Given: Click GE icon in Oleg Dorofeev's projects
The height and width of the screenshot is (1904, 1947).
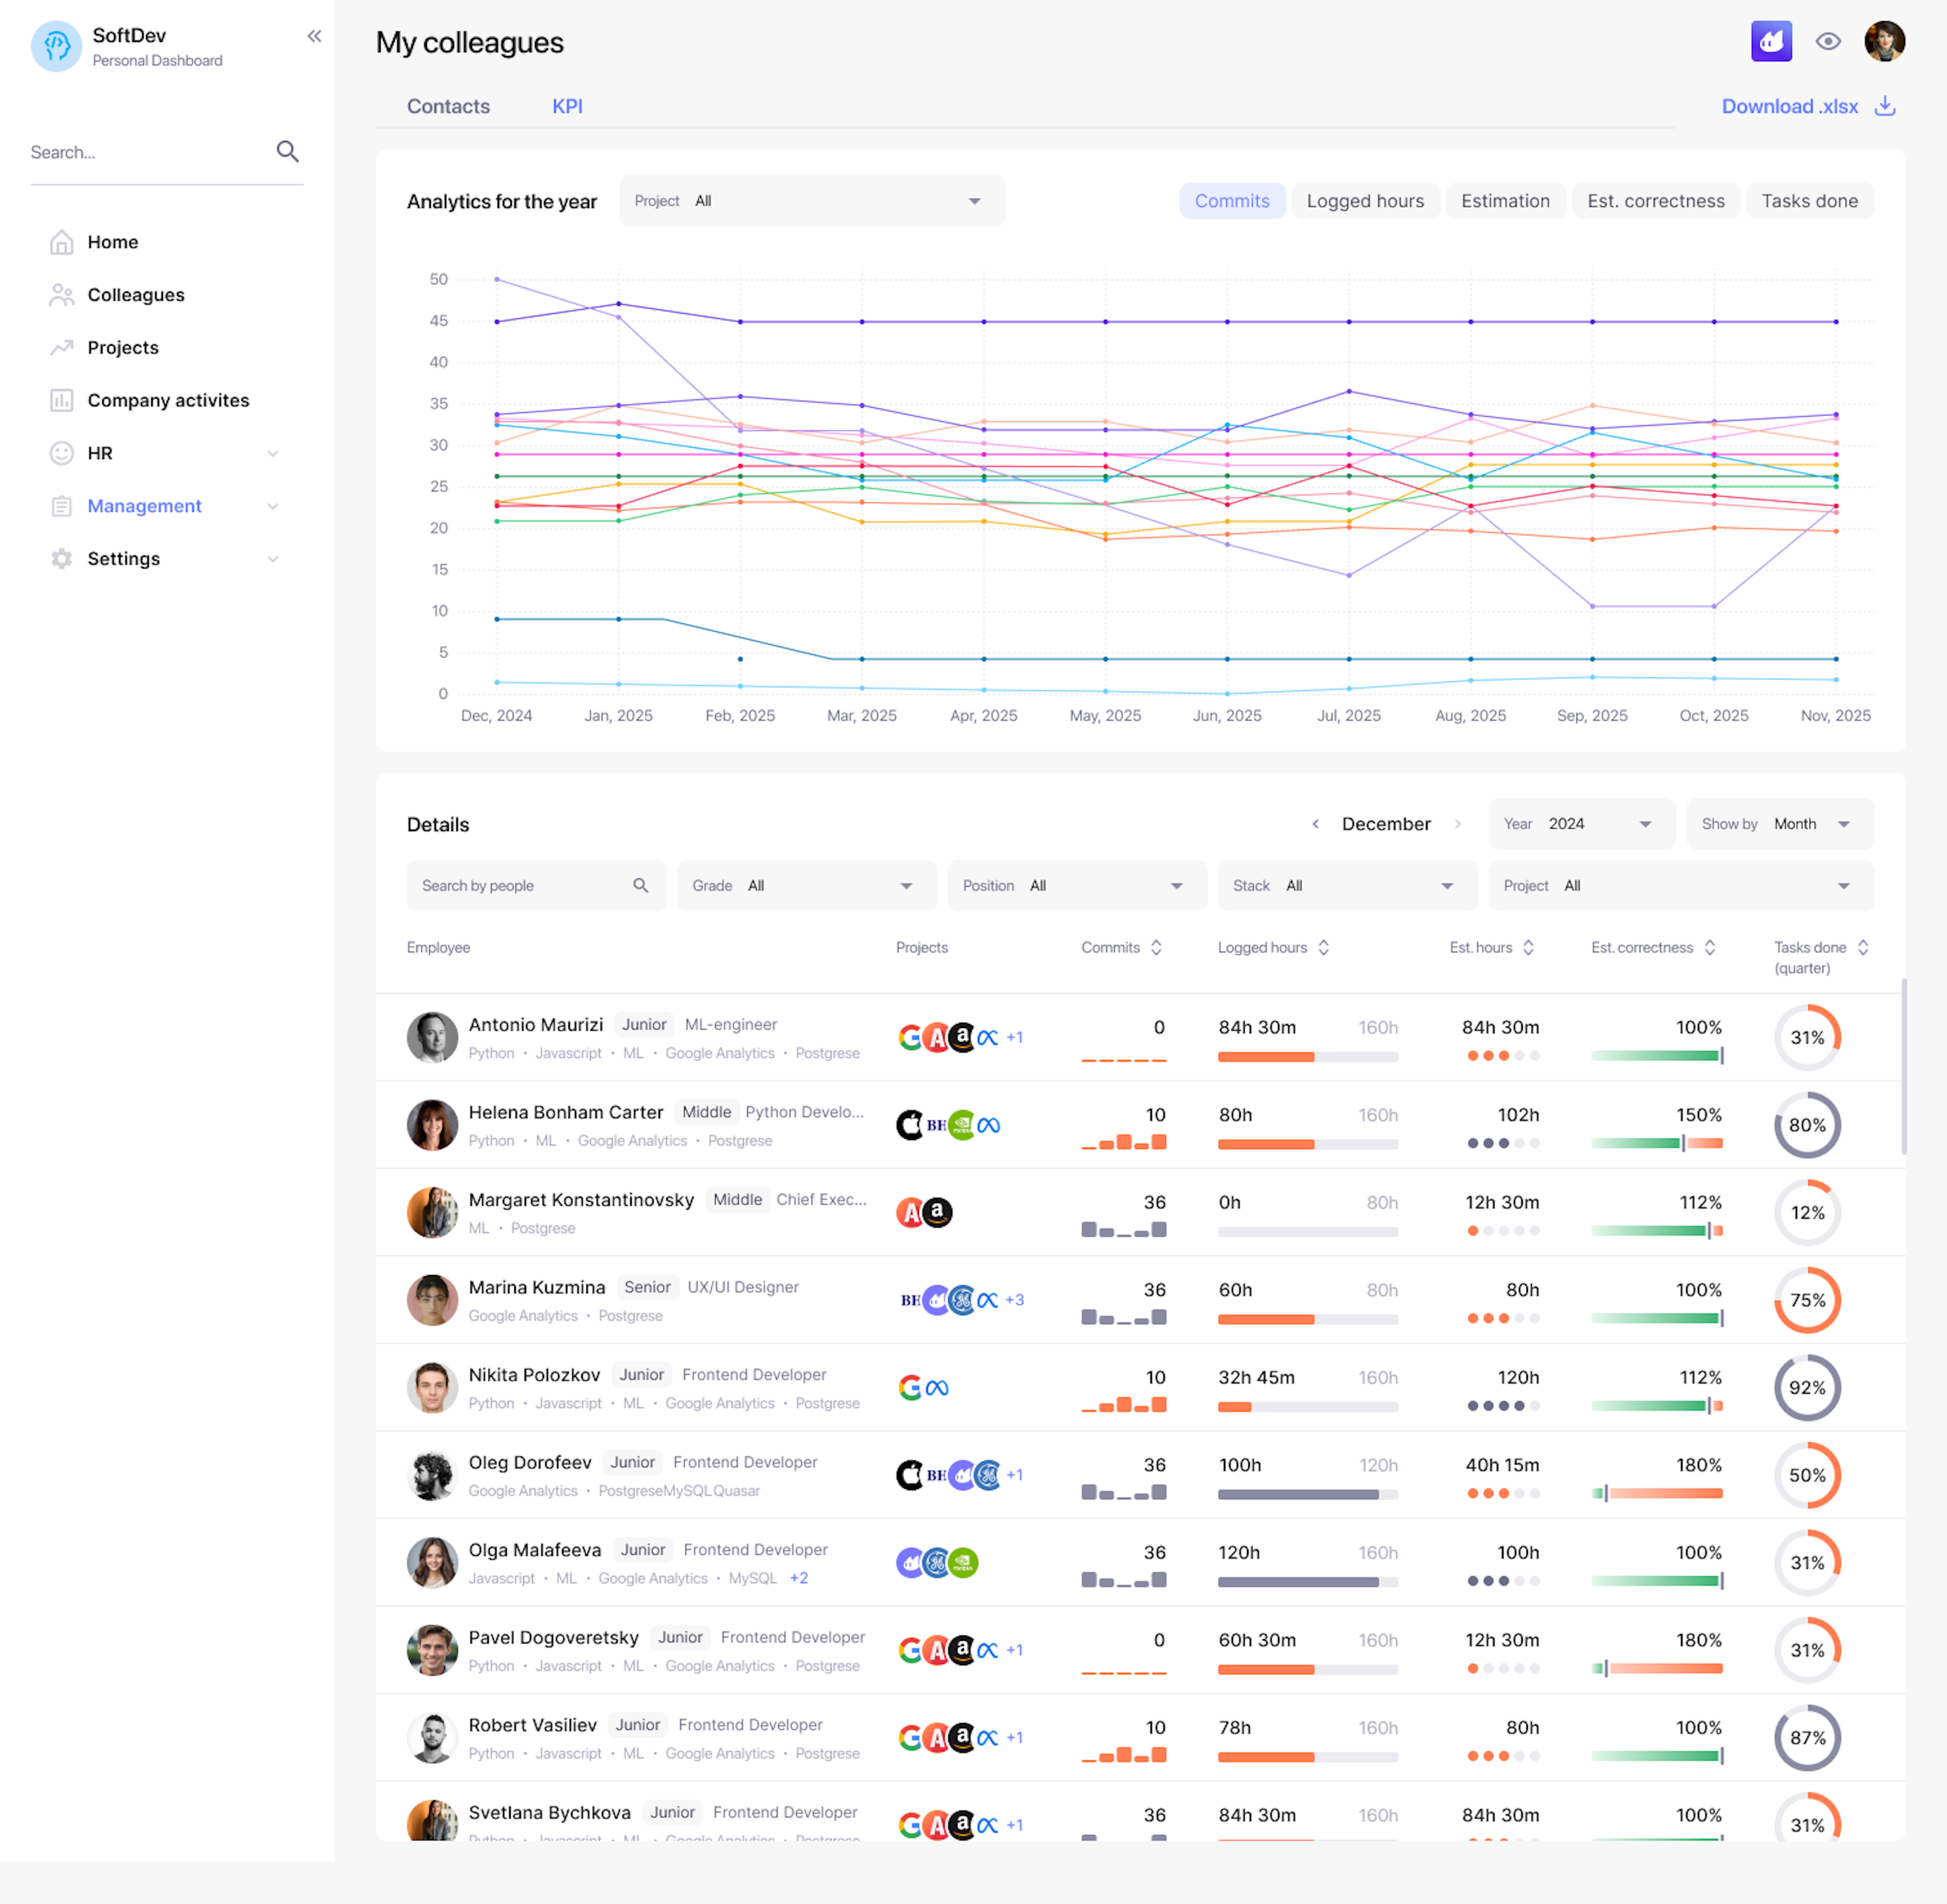Looking at the screenshot, I should [x=988, y=1475].
